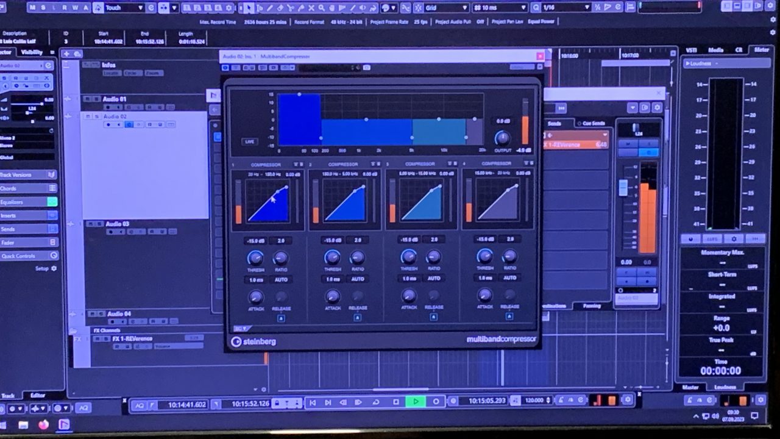This screenshot has height=439, width=780.
Task: Jump to next marker in transport
Action: pos(328,402)
